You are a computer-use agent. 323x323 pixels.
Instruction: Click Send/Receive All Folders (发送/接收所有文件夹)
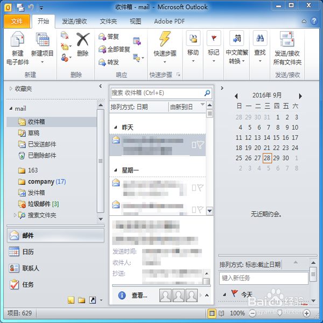point(287,48)
